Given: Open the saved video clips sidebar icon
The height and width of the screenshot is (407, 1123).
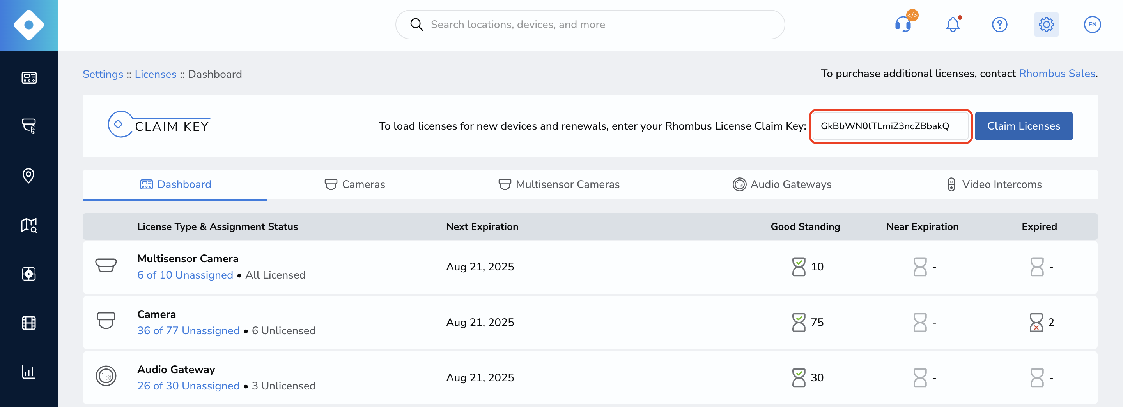Looking at the screenshot, I should (29, 274).
